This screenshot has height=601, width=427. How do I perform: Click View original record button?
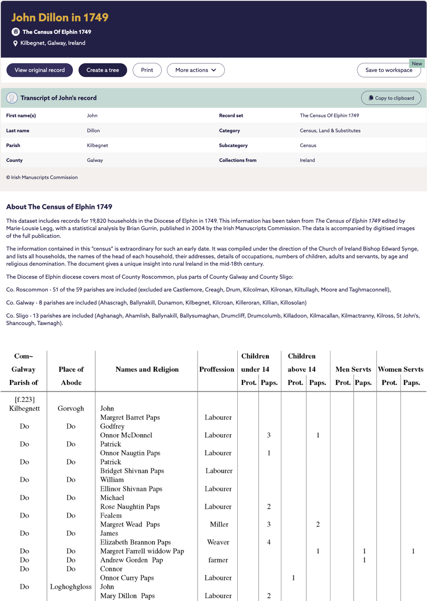[40, 70]
